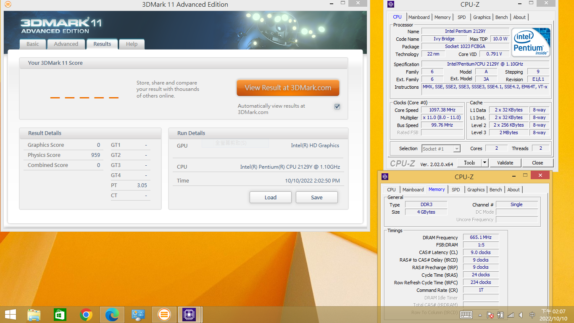
Task: Open File Explorer from the taskbar
Action: click(x=34, y=315)
